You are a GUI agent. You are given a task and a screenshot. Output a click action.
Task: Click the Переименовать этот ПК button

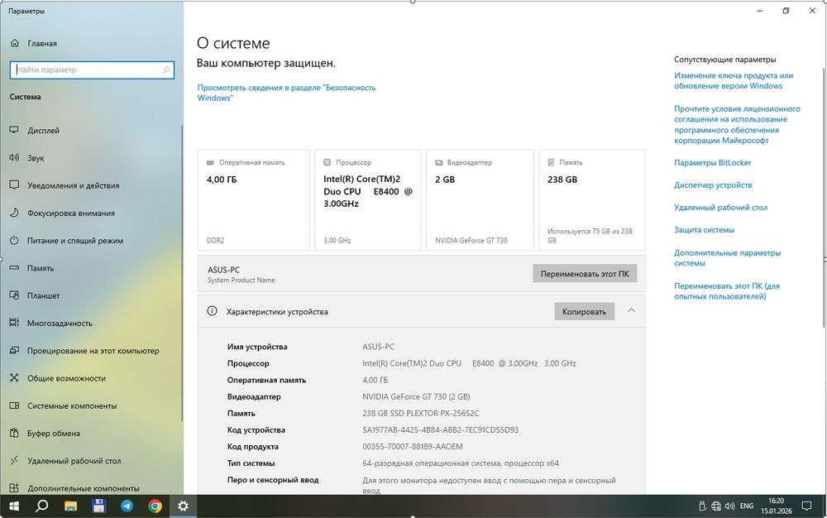point(585,274)
